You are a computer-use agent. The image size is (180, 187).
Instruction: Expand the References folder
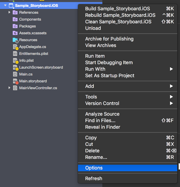[9, 12]
